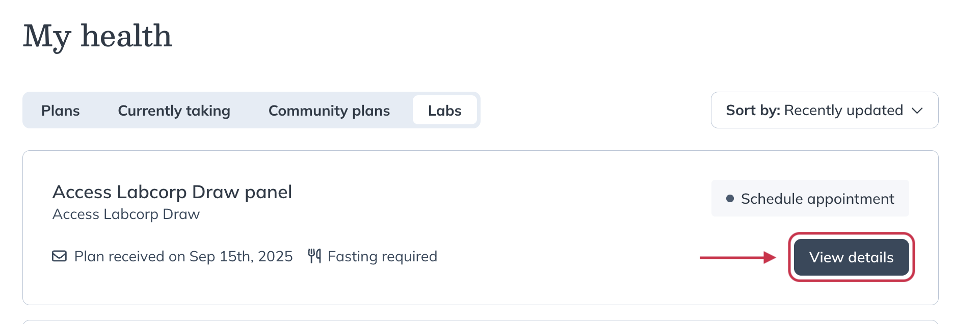Click the My health page heading
Image resolution: width=953 pixels, height=324 pixels.
click(97, 36)
